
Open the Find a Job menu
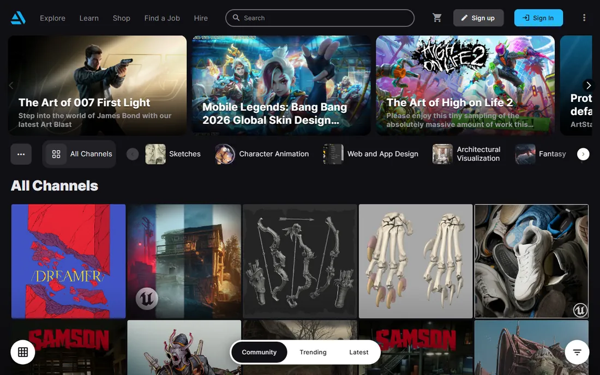162,18
